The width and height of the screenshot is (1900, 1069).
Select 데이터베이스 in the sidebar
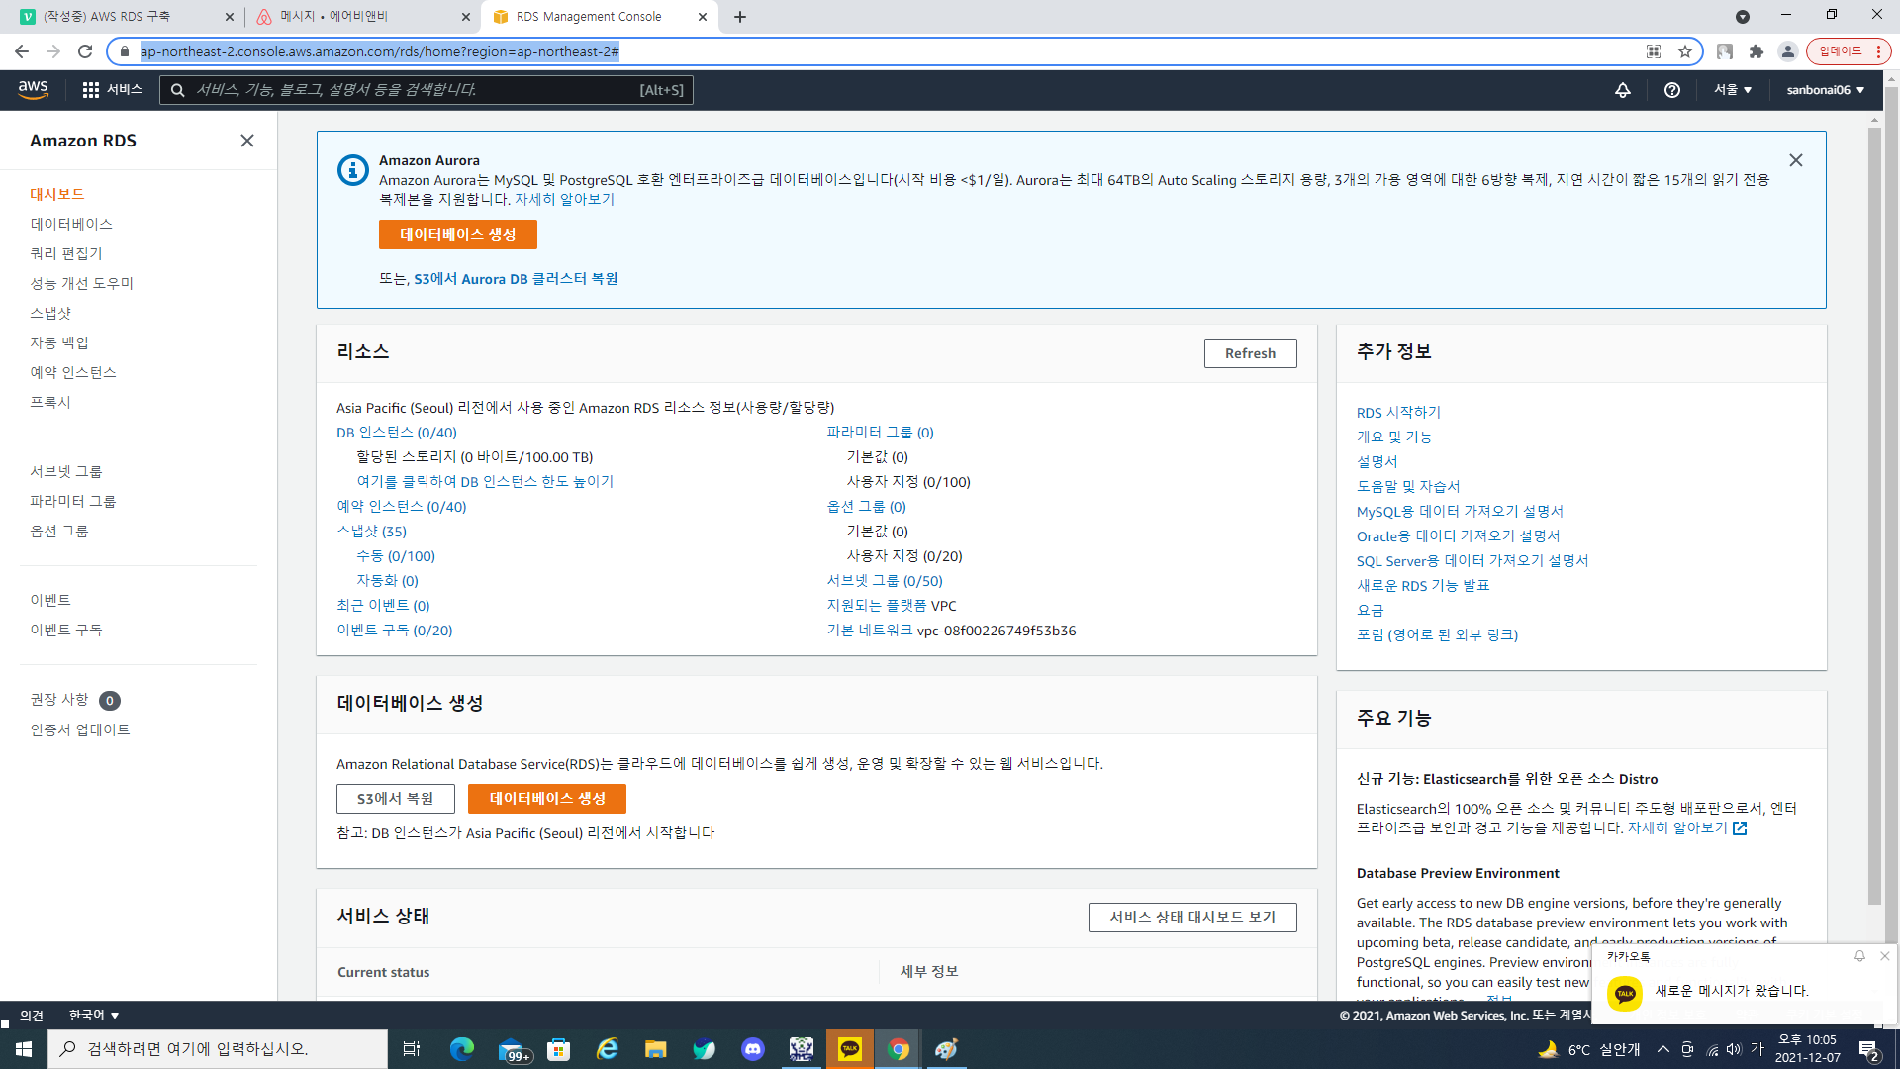(x=71, y=224)
